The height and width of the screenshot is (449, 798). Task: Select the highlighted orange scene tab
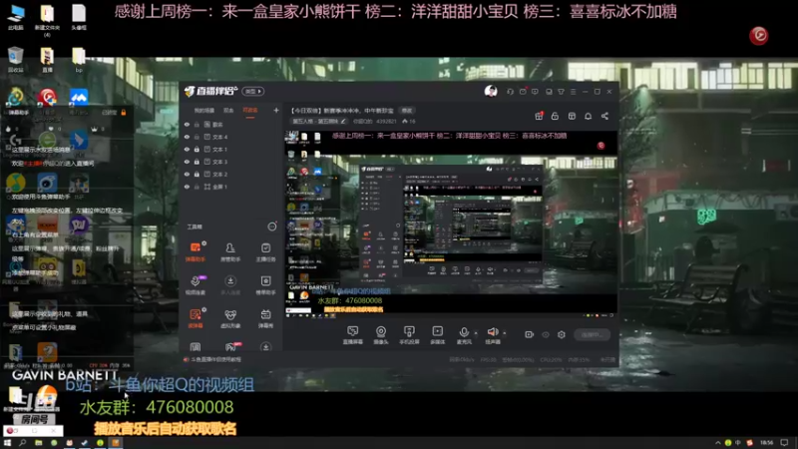[250, 111]
